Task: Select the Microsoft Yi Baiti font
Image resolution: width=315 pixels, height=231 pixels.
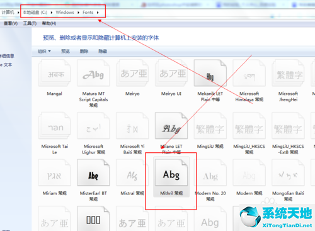Action: (x=132, y=126)
